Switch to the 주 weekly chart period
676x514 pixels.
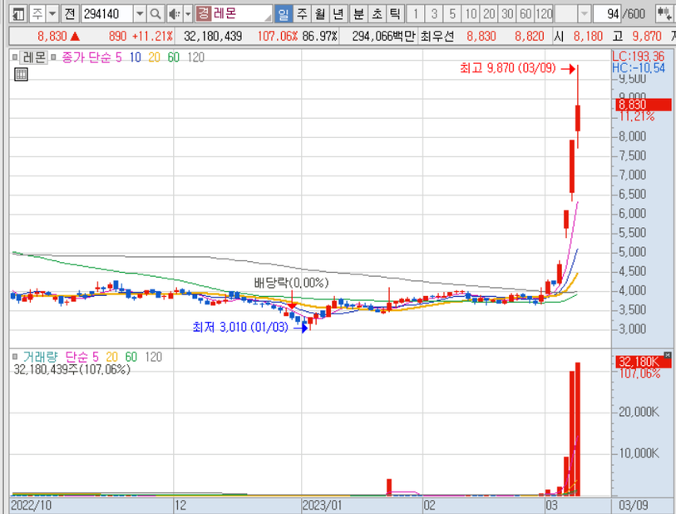tap(302, 14)
